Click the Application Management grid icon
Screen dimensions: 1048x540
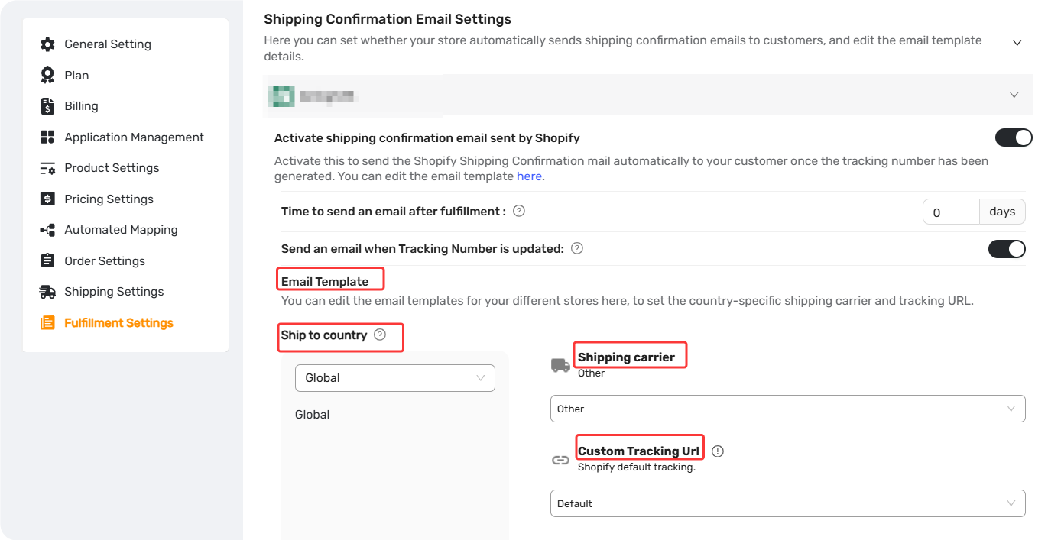[x=47, y=137]
